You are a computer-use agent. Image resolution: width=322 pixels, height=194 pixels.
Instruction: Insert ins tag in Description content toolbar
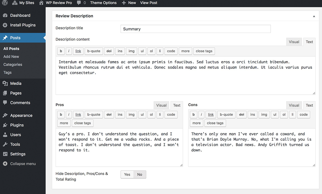click(x=120, y=51)
